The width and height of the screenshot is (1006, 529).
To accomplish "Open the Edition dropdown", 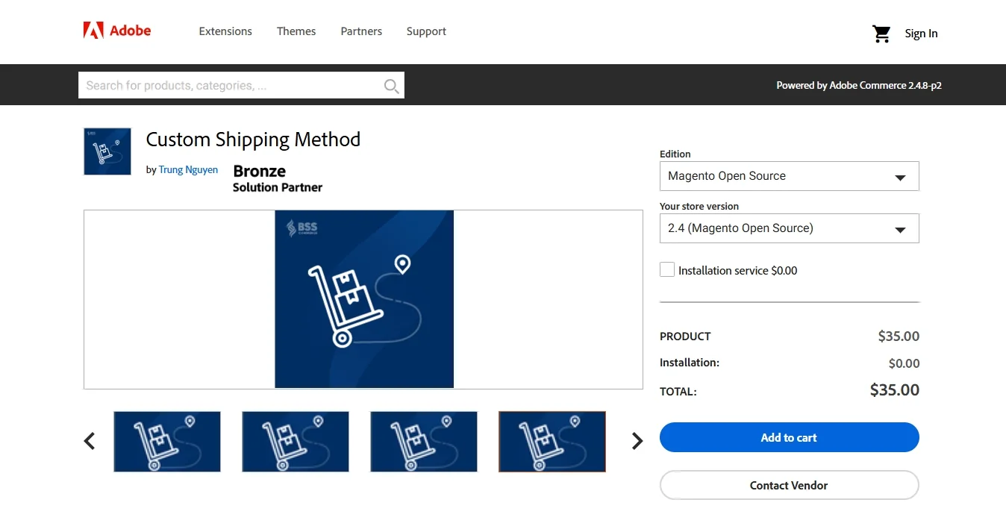I will (x=789, y=177).
